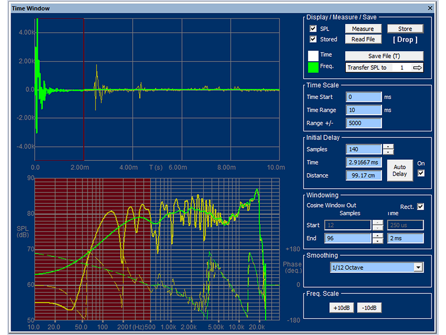Click the green Freq. color swatch

tap(312, 67)
